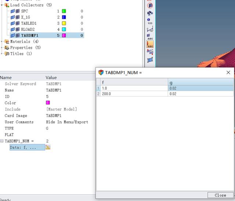Viewport: 235px width, 201px height.
Task: Select the RLOAD2 load collector
Action: [x=28, y=29]
